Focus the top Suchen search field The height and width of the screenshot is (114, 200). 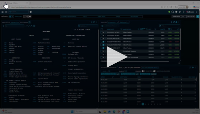pos(19,12)
